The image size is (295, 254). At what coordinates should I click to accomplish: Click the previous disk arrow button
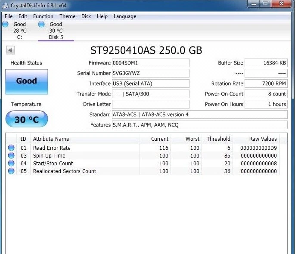pos(10,50)
